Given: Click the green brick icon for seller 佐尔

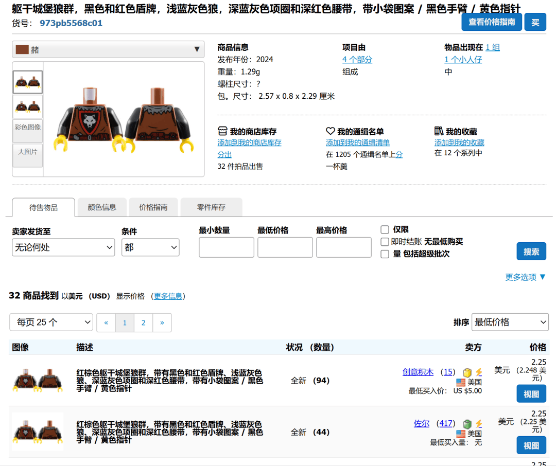Looking at the screenshot, I should point(467,424).
